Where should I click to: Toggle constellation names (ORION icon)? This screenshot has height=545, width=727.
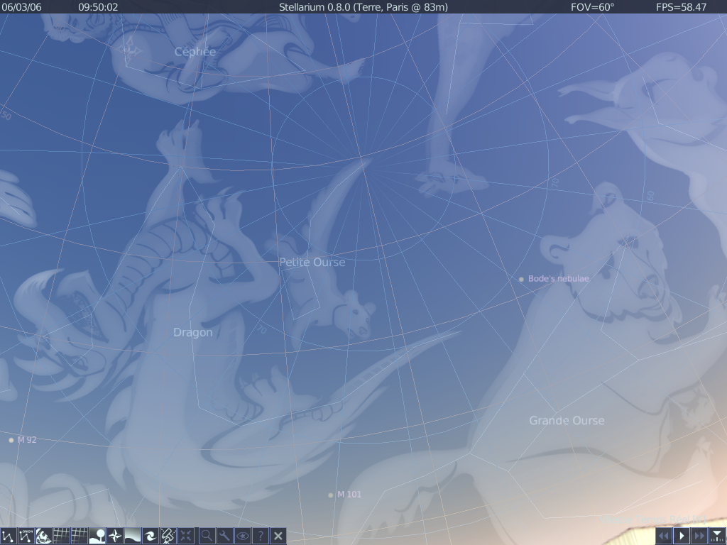(26, 536)
